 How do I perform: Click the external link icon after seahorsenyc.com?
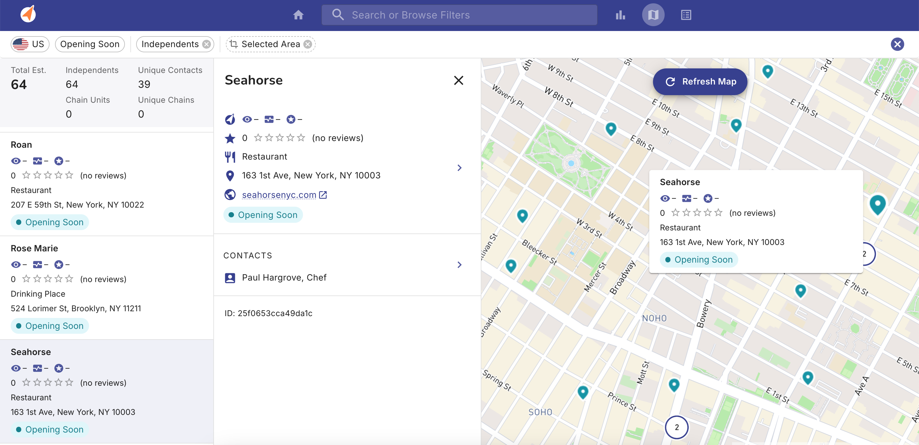click(x=323, y=195)
